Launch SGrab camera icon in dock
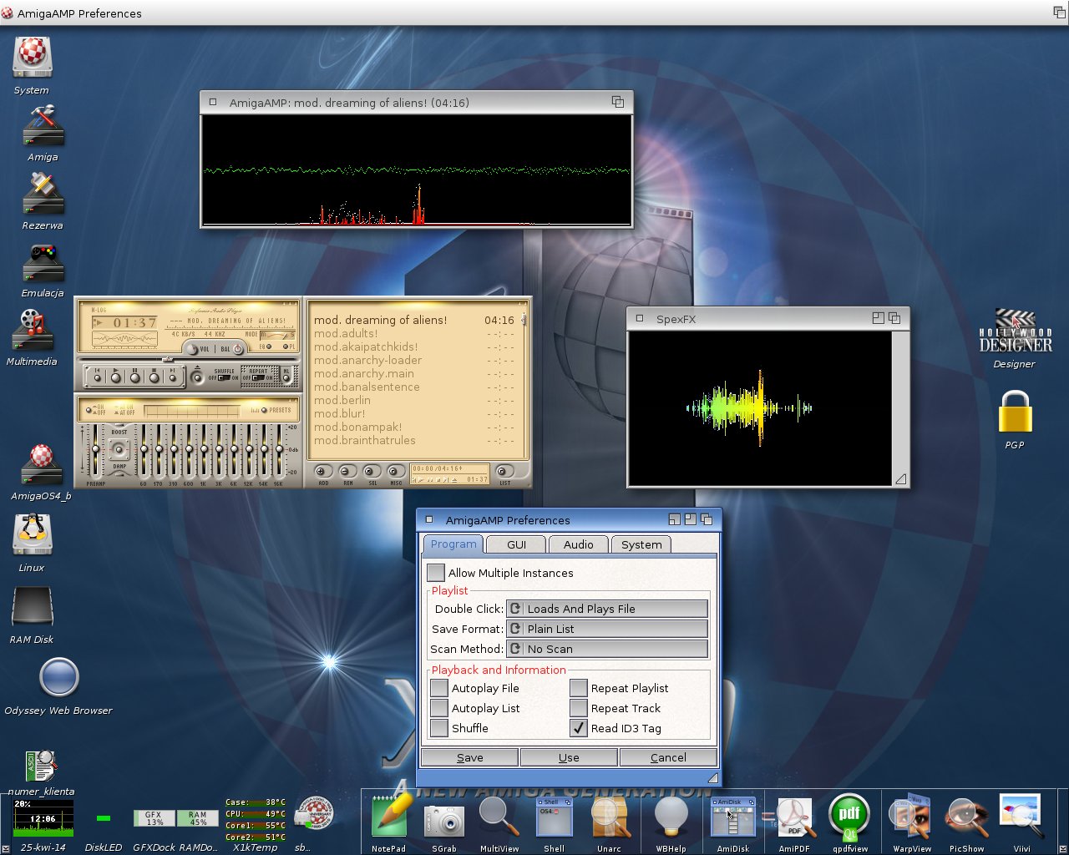Viewport: 1069px width, 855px height. click(444, 820)
